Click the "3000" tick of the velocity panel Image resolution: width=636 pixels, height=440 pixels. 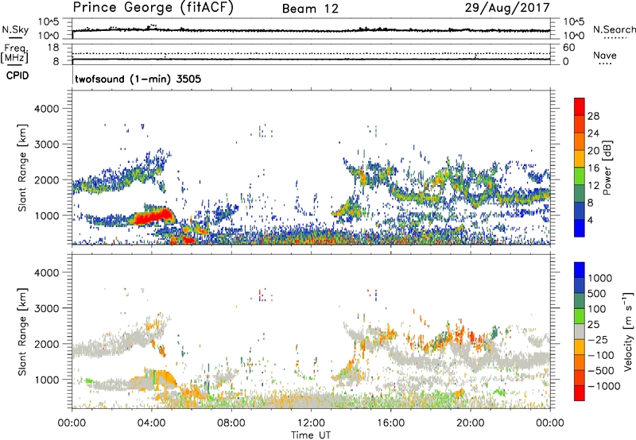point(46,308)
